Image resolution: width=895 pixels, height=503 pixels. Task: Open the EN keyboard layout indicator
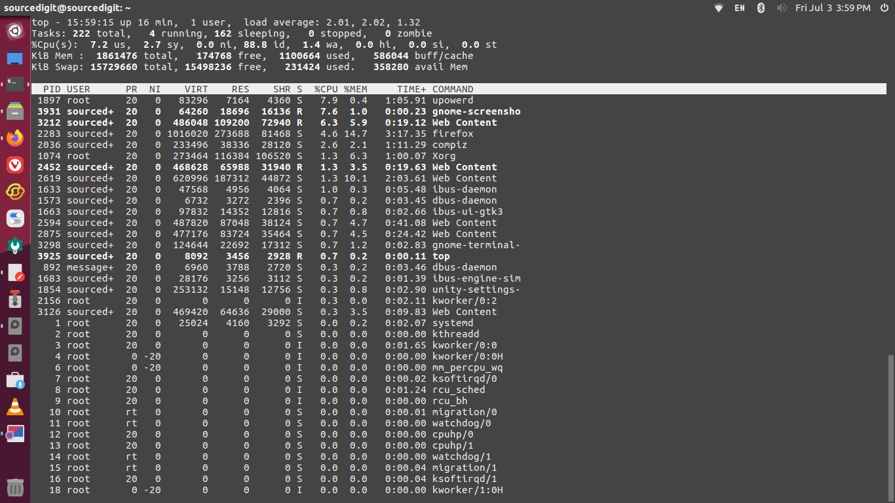tap(740, 8)
